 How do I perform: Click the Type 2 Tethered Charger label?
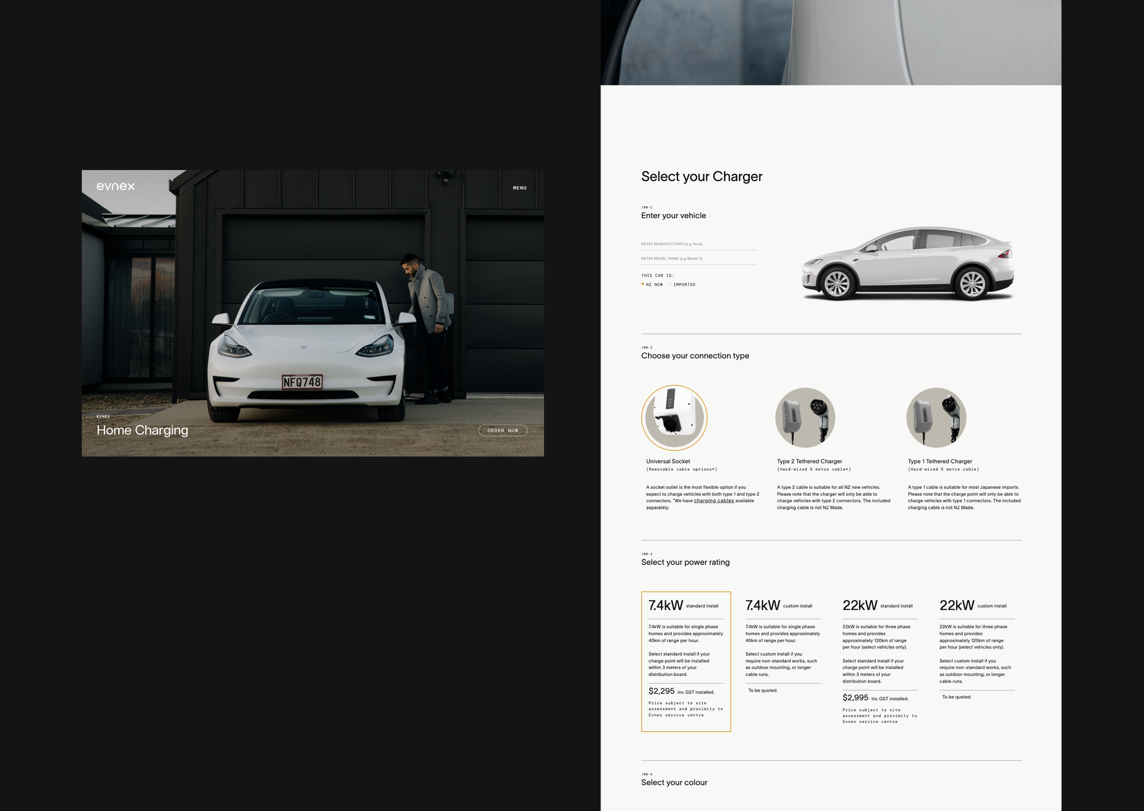point(809,461)
